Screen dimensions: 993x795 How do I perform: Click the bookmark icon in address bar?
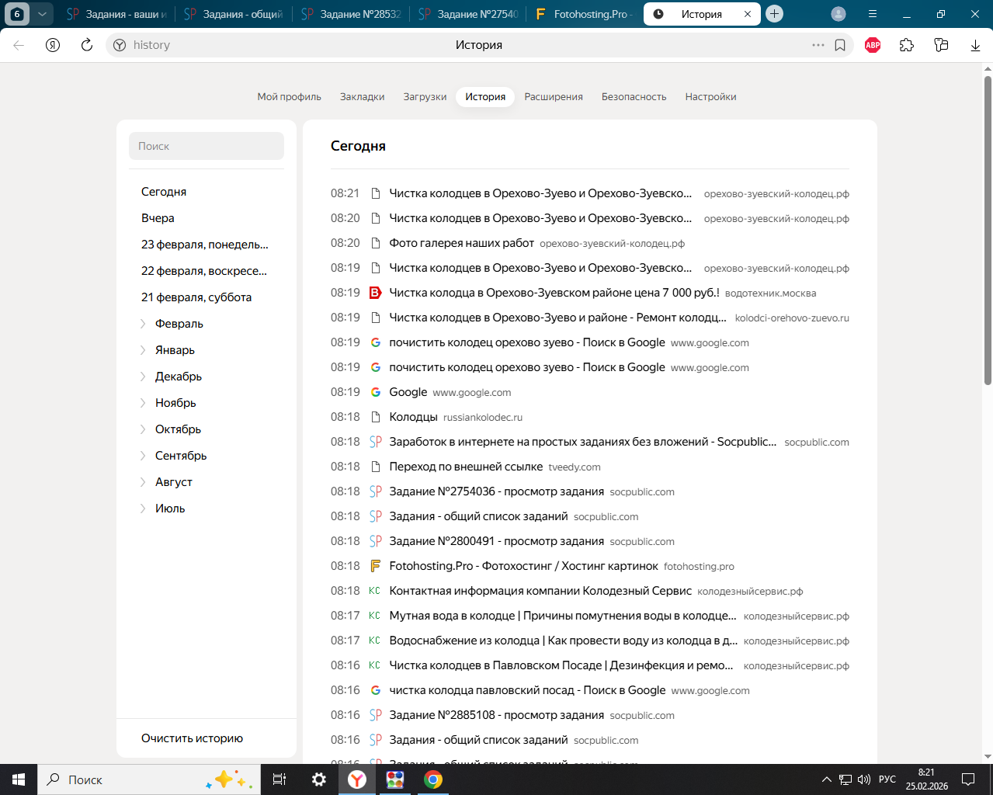tap(840, 45)
